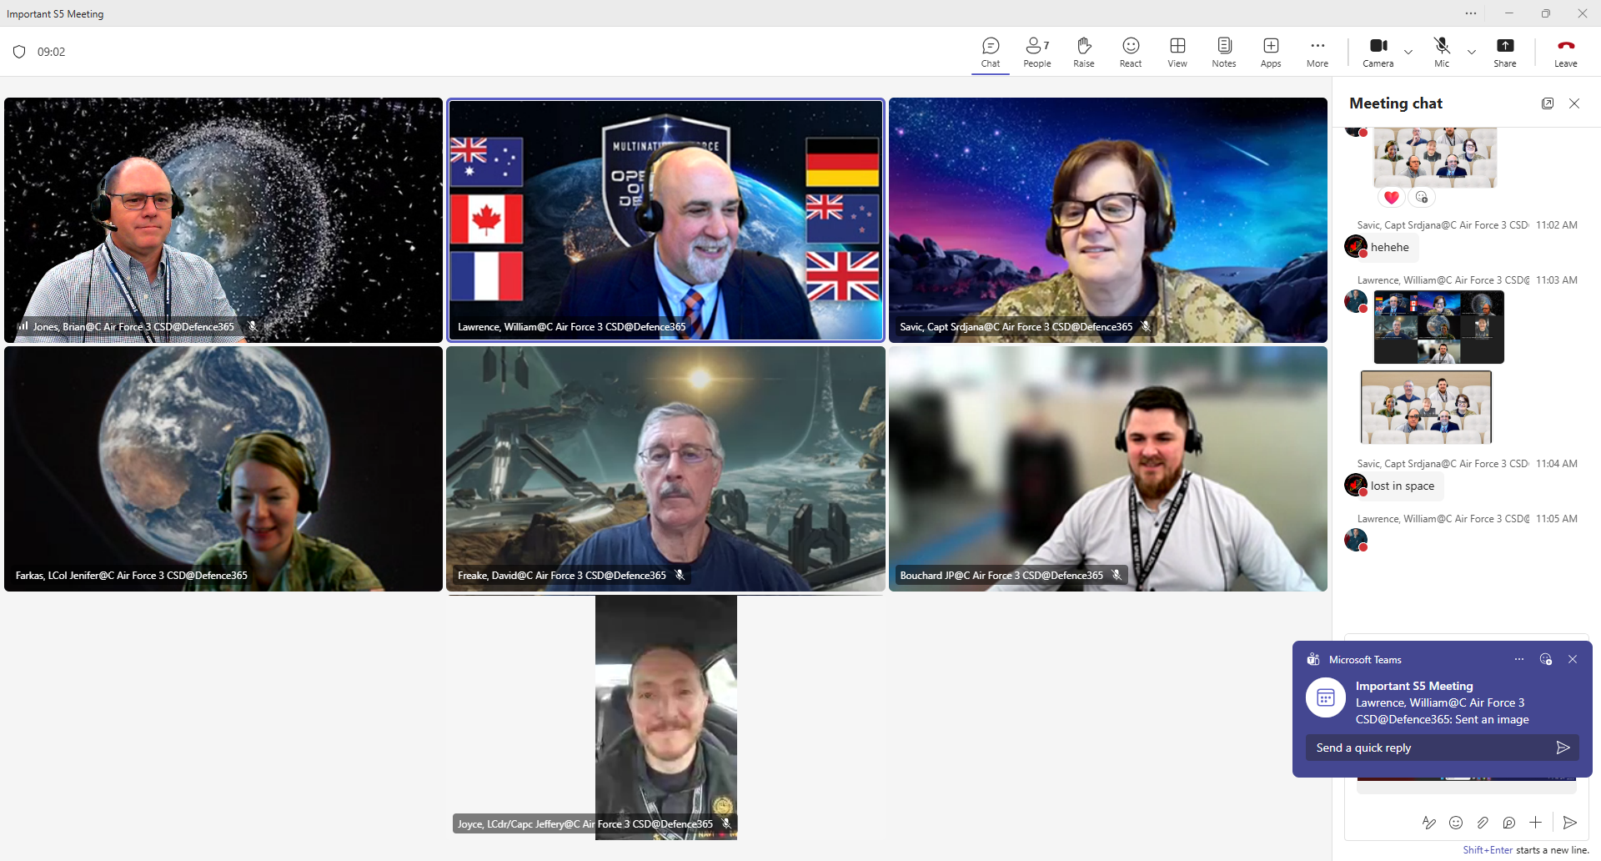The height and width of the screenshot is (861, 1601).
Task: Send the chat message
Action: [1570, 823]
